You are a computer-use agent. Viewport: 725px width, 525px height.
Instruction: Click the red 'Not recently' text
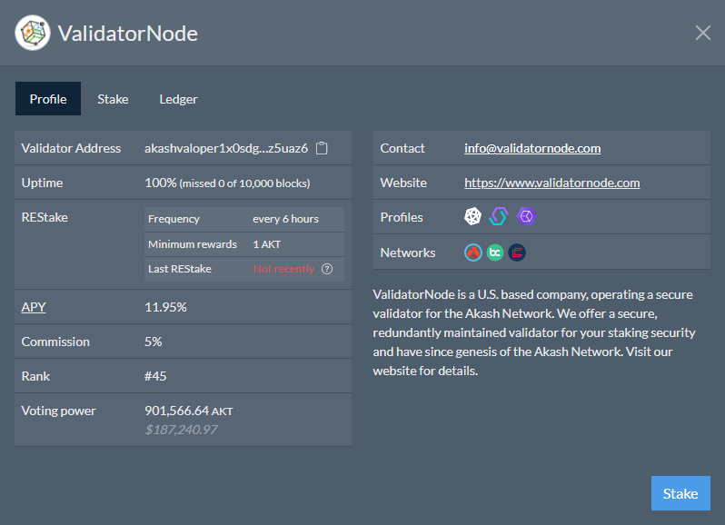point(283,269)
